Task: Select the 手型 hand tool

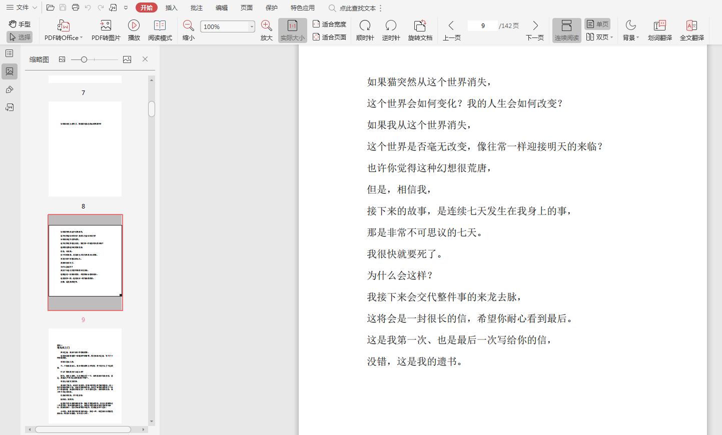Action: click(20, 24)
